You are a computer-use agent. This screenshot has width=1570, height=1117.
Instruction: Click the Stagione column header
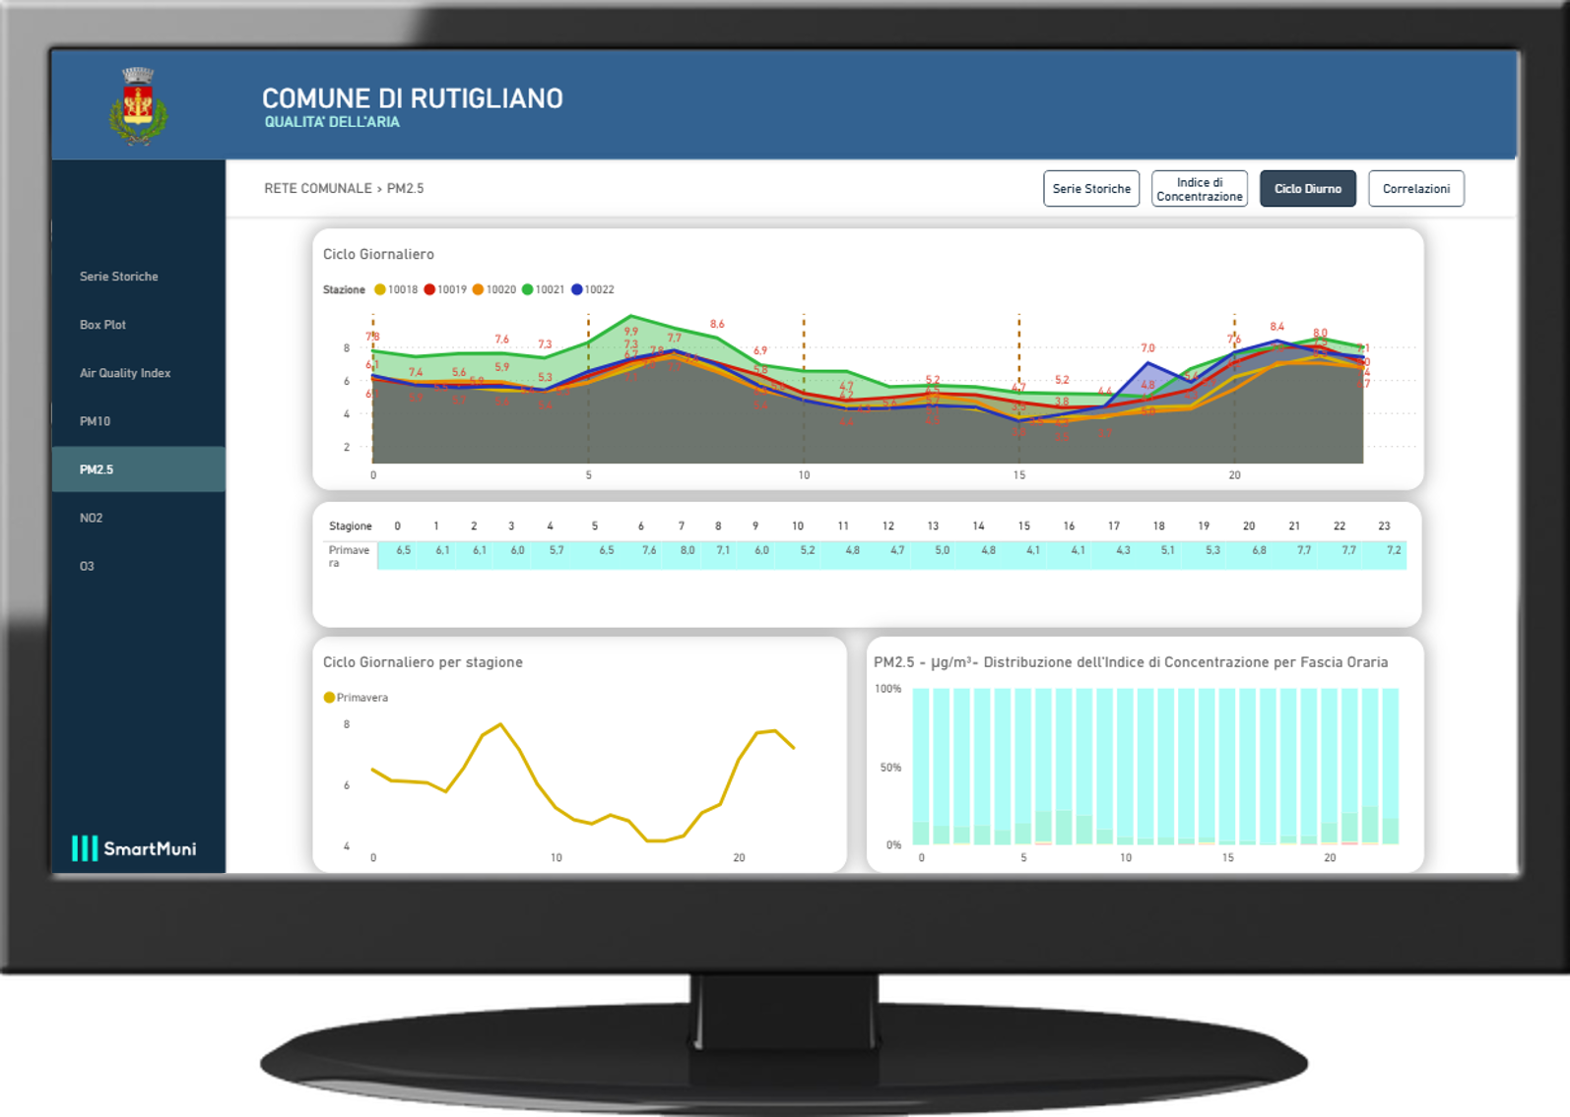click(350, 527)
